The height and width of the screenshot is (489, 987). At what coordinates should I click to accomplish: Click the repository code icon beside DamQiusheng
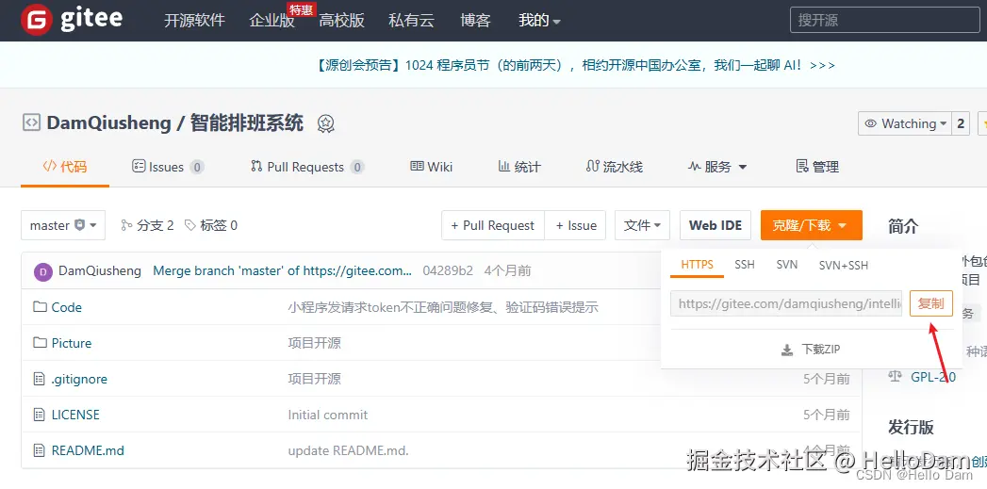pyautogui.click(x=31, y=122)
